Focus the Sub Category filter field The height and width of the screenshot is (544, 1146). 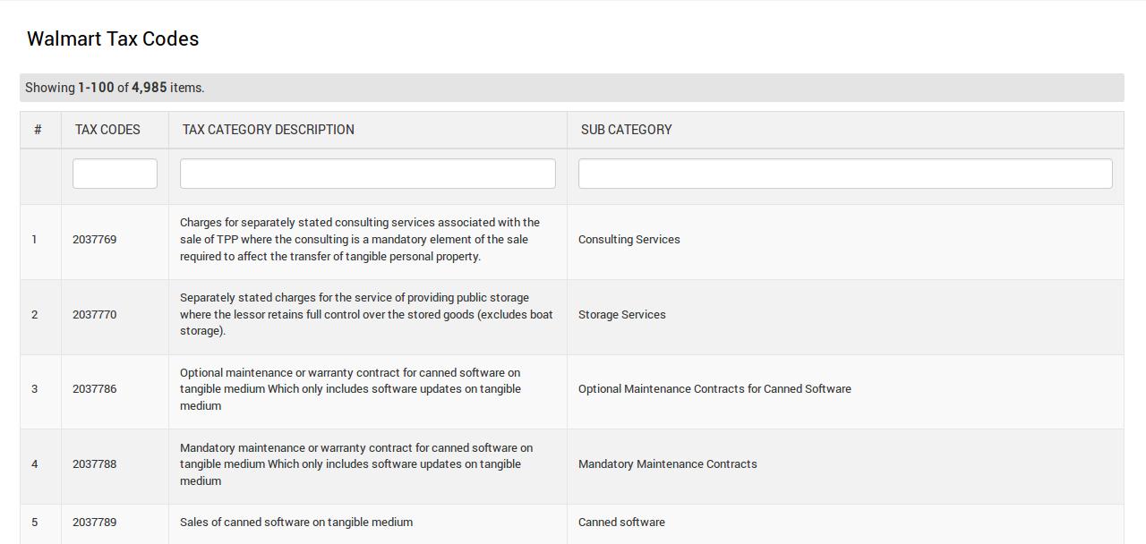pyautogui.click(x=844, y=174)
